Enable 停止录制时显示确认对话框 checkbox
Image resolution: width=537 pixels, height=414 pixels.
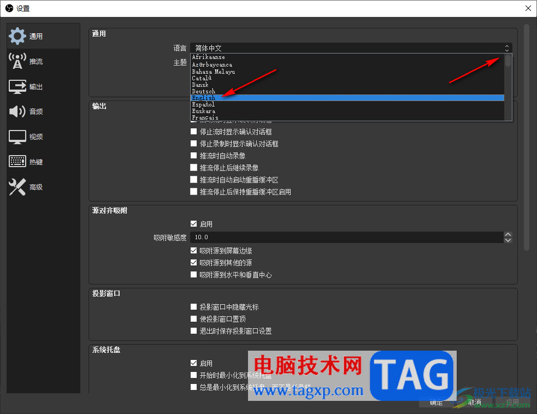193,144
